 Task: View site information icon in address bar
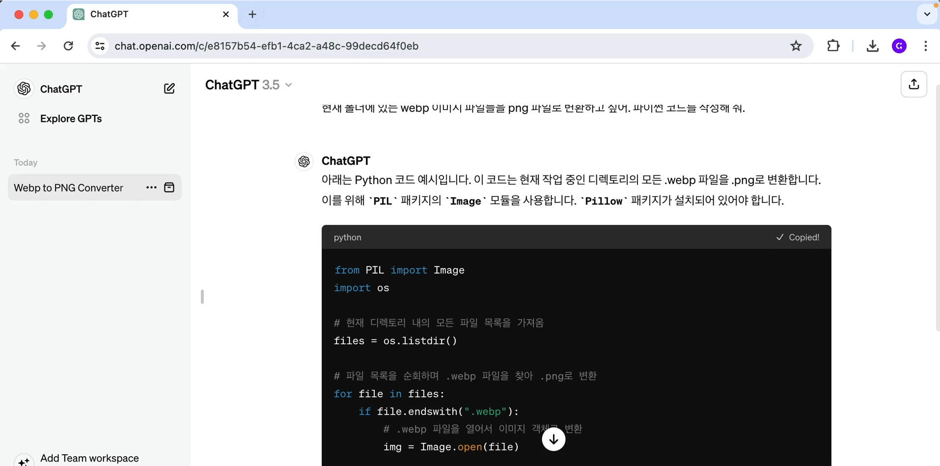coord(100,46)
